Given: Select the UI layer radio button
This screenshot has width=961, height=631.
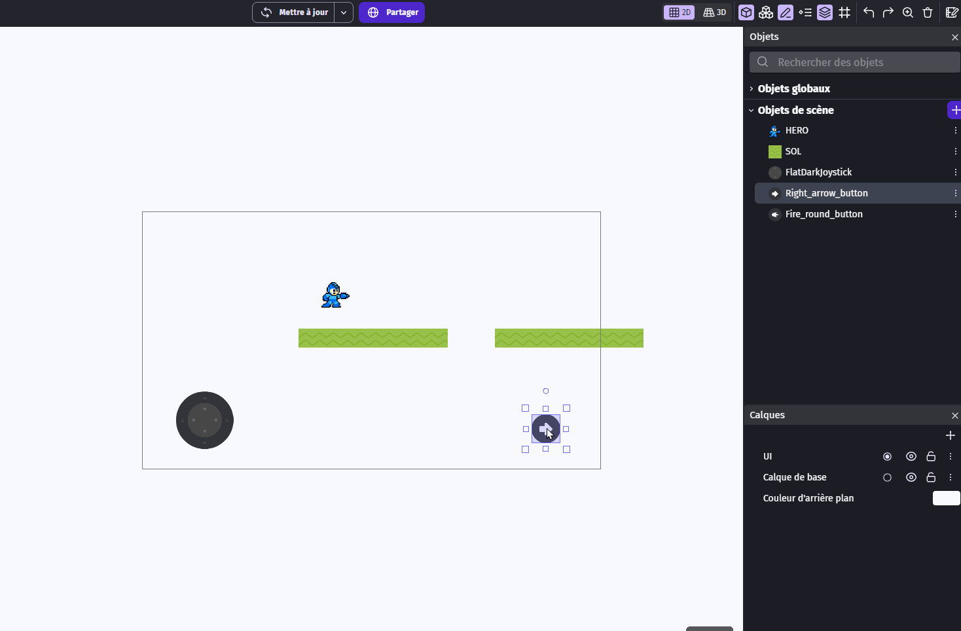Looking at the screenshot, I should 888,456.
